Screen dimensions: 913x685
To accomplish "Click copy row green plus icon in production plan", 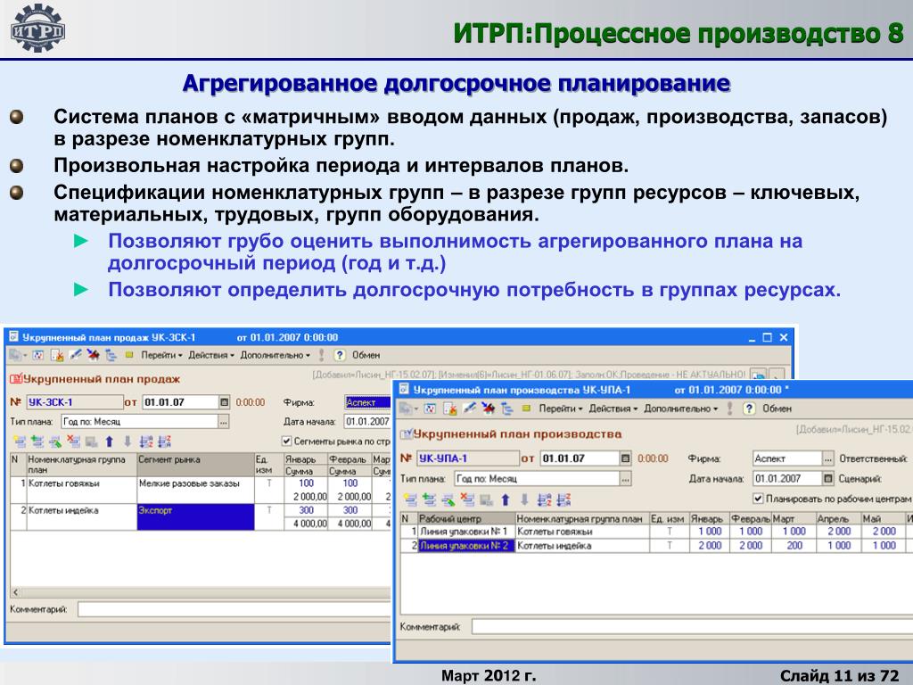I will point(430,499).
